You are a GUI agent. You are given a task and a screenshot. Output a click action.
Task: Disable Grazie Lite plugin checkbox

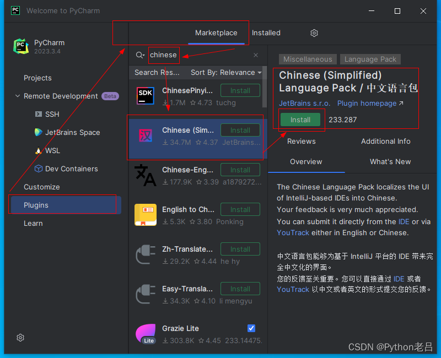[x=251, y=328]
